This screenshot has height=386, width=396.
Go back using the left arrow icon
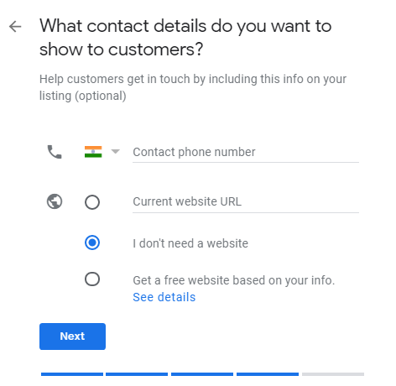[15, 27]
